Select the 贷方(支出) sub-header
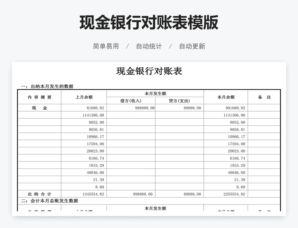This screenshot has width=298, height=228. pyautogui.click(x=180, y=101)
